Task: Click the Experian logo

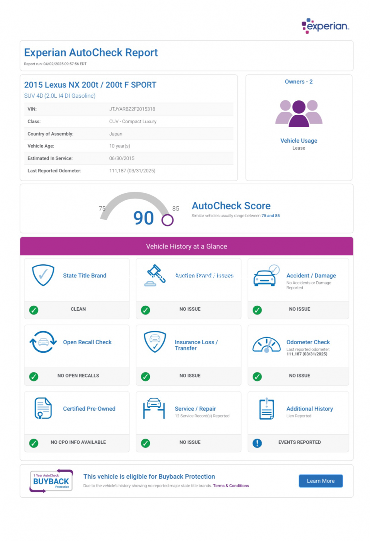Action: (x=325, y=26)
